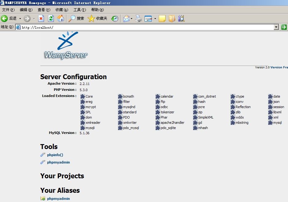Click the bcmath extension text
Image resolution: width=288 pixels, height=202 pixels.
pyautogui.click(x=129, y=96)
